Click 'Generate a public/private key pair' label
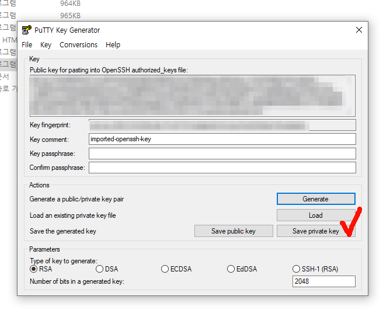 [76, 199]
